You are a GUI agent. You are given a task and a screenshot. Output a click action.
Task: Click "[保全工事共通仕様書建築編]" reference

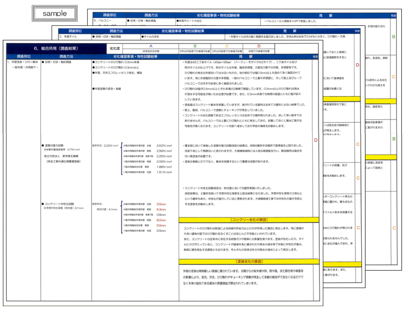(x=63, y=161)
